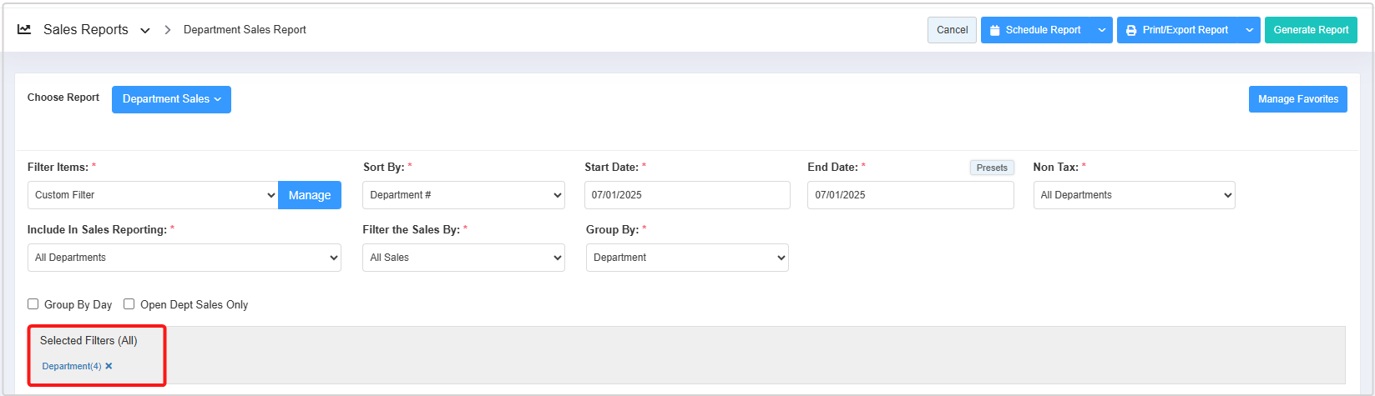The height and width of the screenshot is (396, 1375).
Task: Select the Group By dropdown
Action: 687,258
